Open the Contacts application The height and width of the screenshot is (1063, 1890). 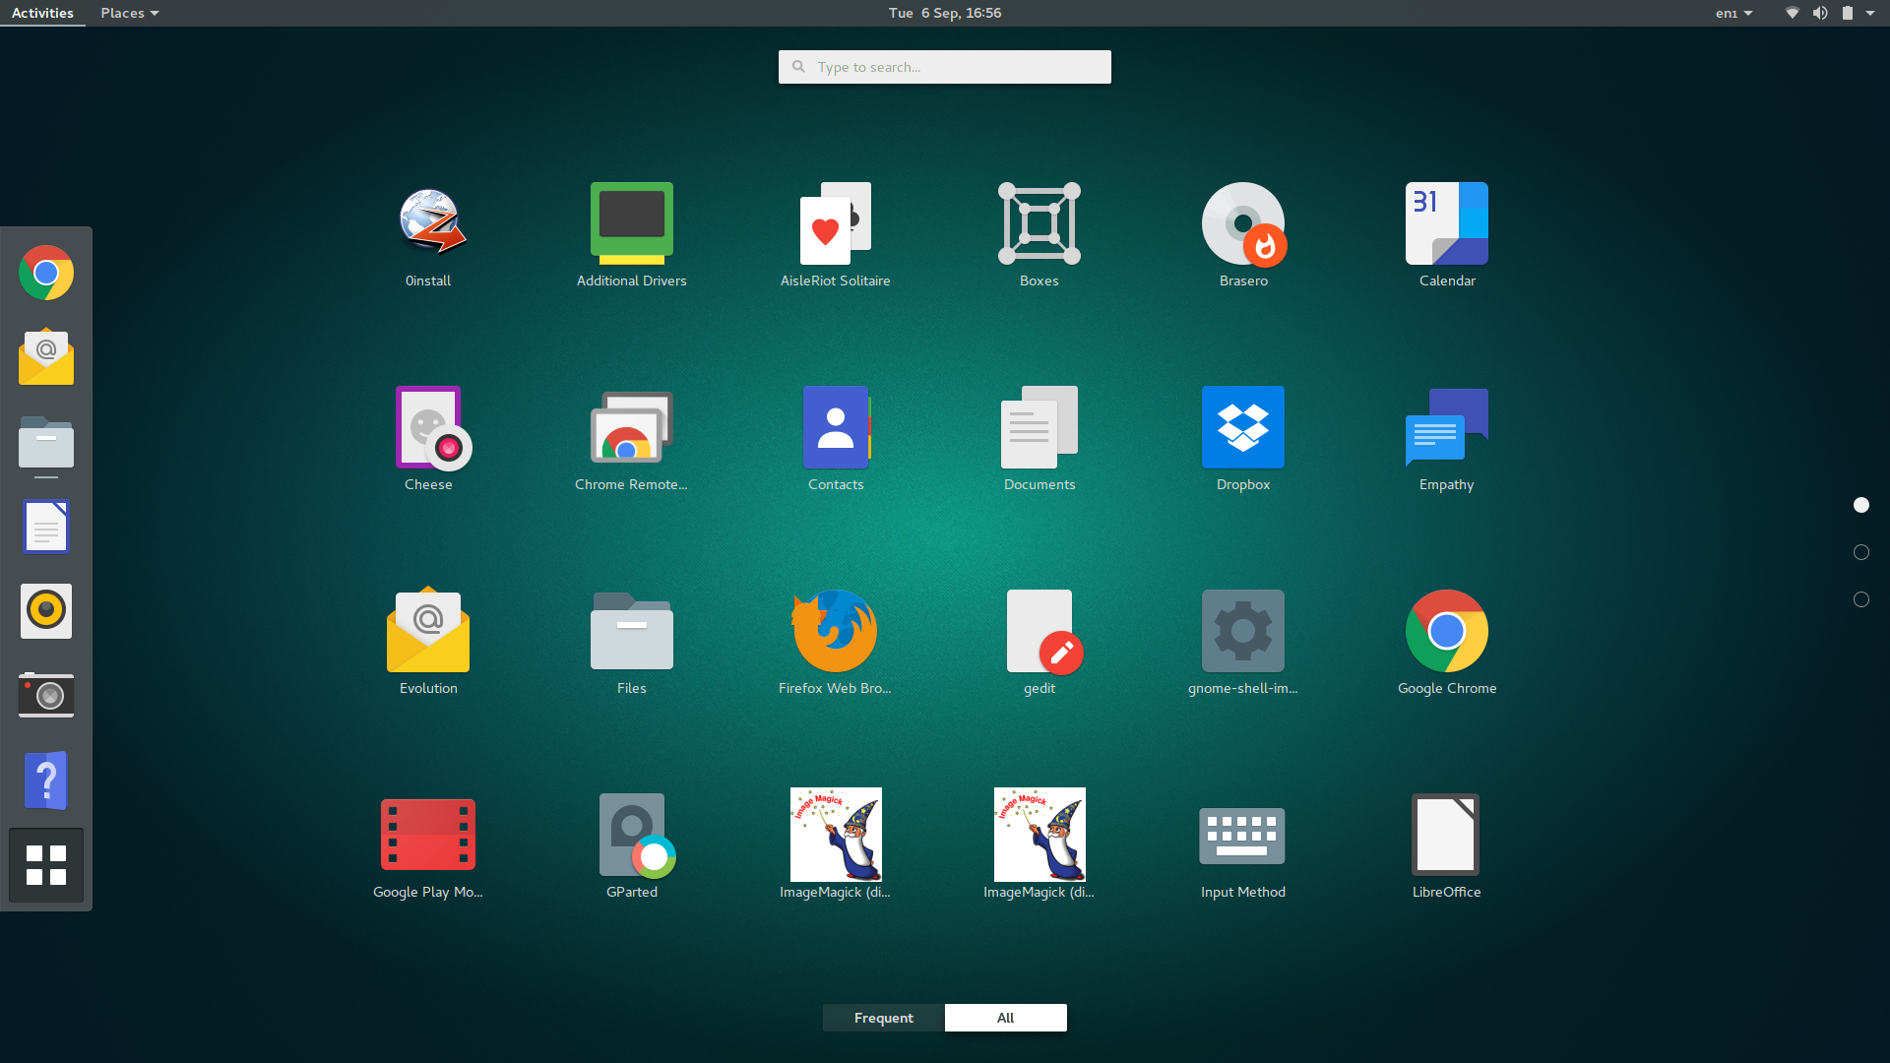[836, 427]
